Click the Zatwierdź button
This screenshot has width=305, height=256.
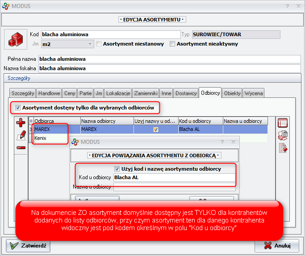[x=28, y=245]
